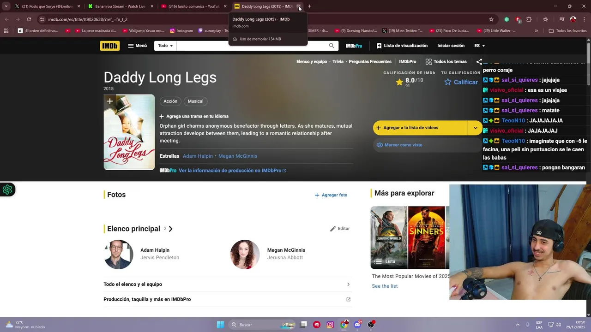The height and width of the screenshot is (332, 591).
Task: Click the magnifying glass search icon
Action: [x=332, y=46]
